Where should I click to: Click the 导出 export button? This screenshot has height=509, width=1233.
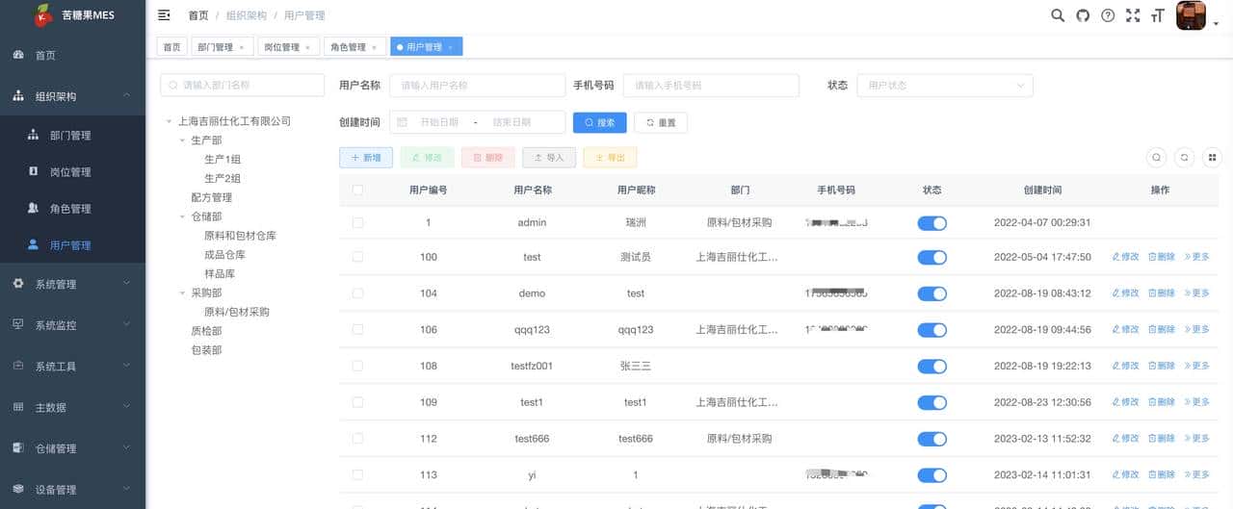tap(610, 157)
